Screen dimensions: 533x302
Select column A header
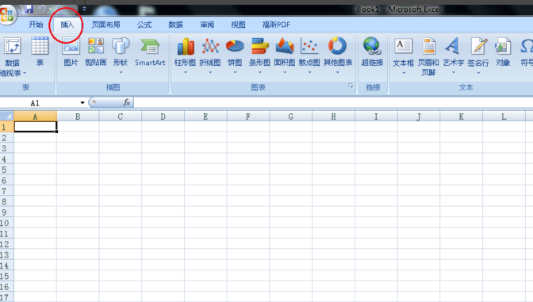(35, 117)
